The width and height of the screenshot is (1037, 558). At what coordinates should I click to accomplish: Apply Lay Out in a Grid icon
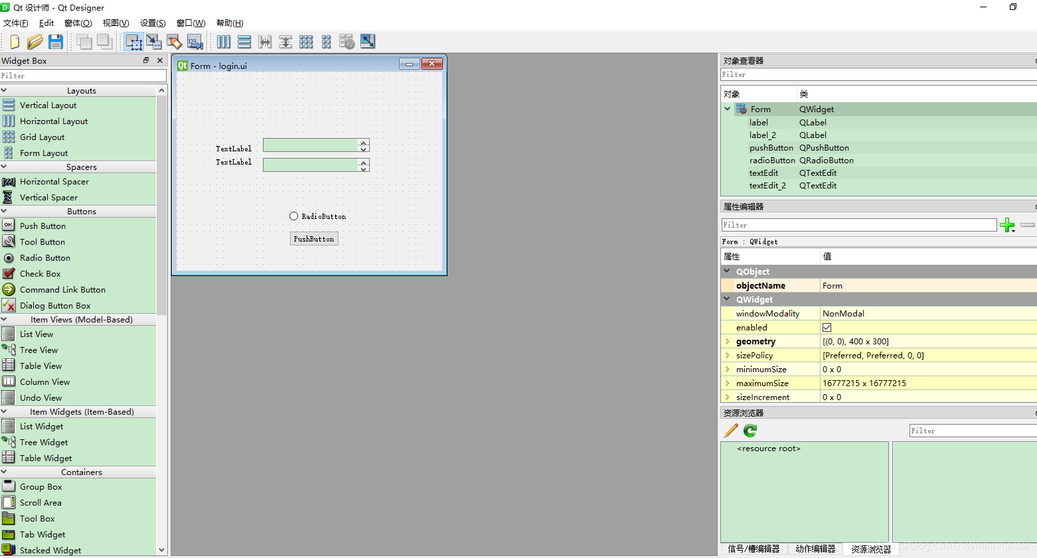(306, 42)
